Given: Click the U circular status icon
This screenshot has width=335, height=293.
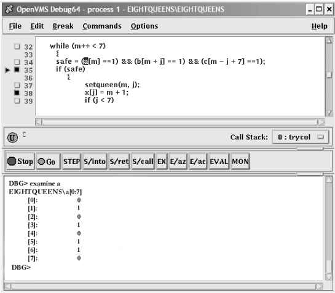Looking at the screenshot, I should [12, 138].
